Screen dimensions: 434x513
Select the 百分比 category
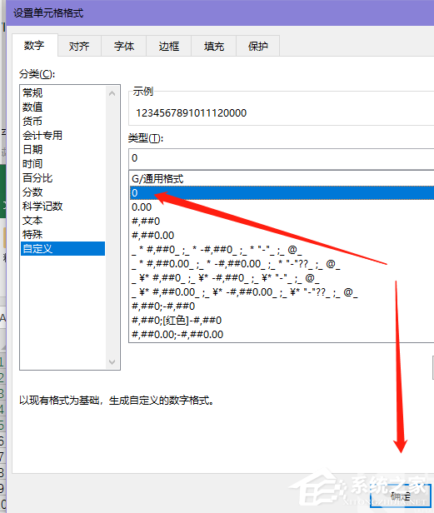coord(62,178)
